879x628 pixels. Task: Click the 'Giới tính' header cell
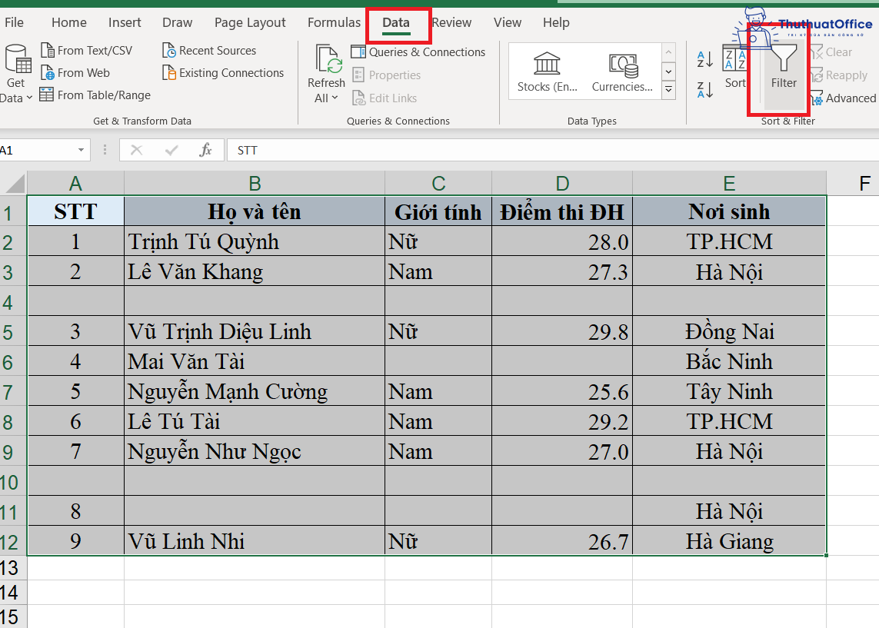pos(438,211)
